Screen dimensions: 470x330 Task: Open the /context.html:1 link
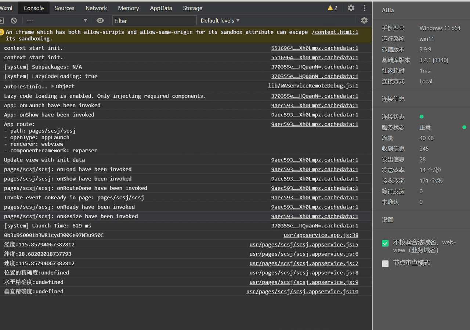[x=335, y=32]
